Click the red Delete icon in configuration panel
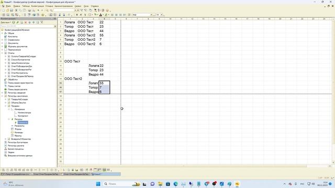335x188 pixels. 26,22
